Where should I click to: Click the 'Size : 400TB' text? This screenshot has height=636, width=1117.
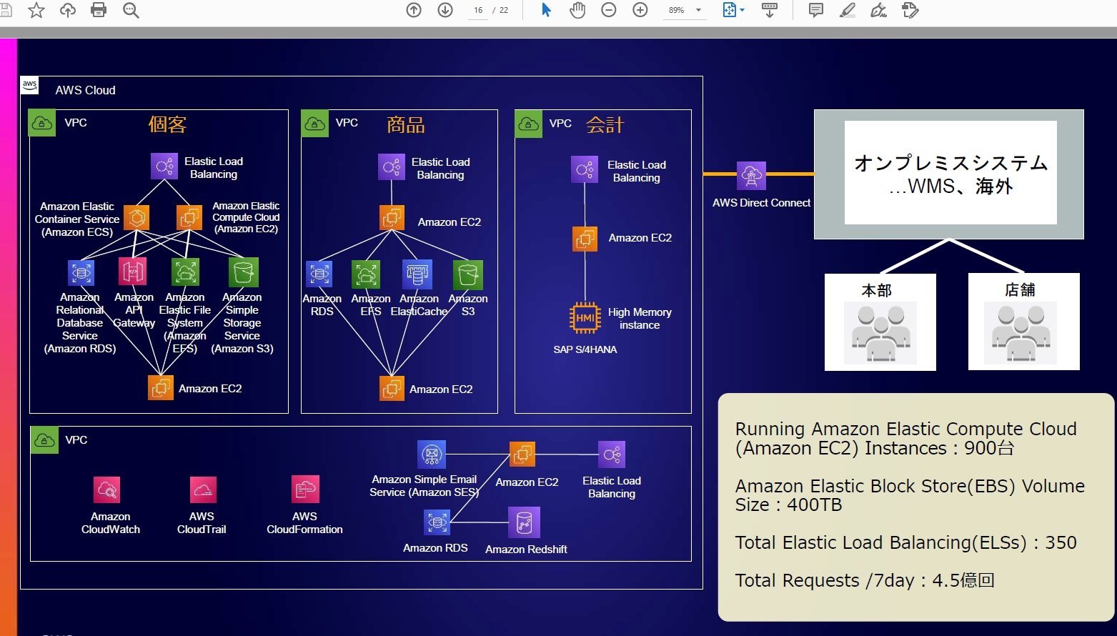[788, 505]
